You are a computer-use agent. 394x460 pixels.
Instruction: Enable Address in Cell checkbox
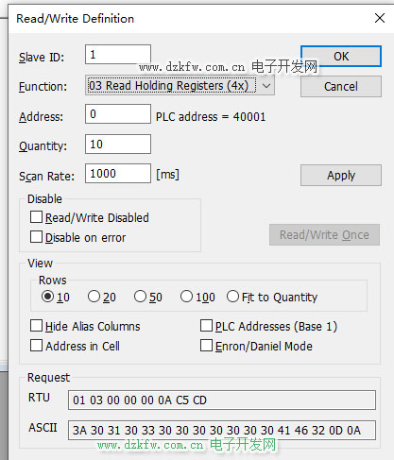(x=36, y=346)
